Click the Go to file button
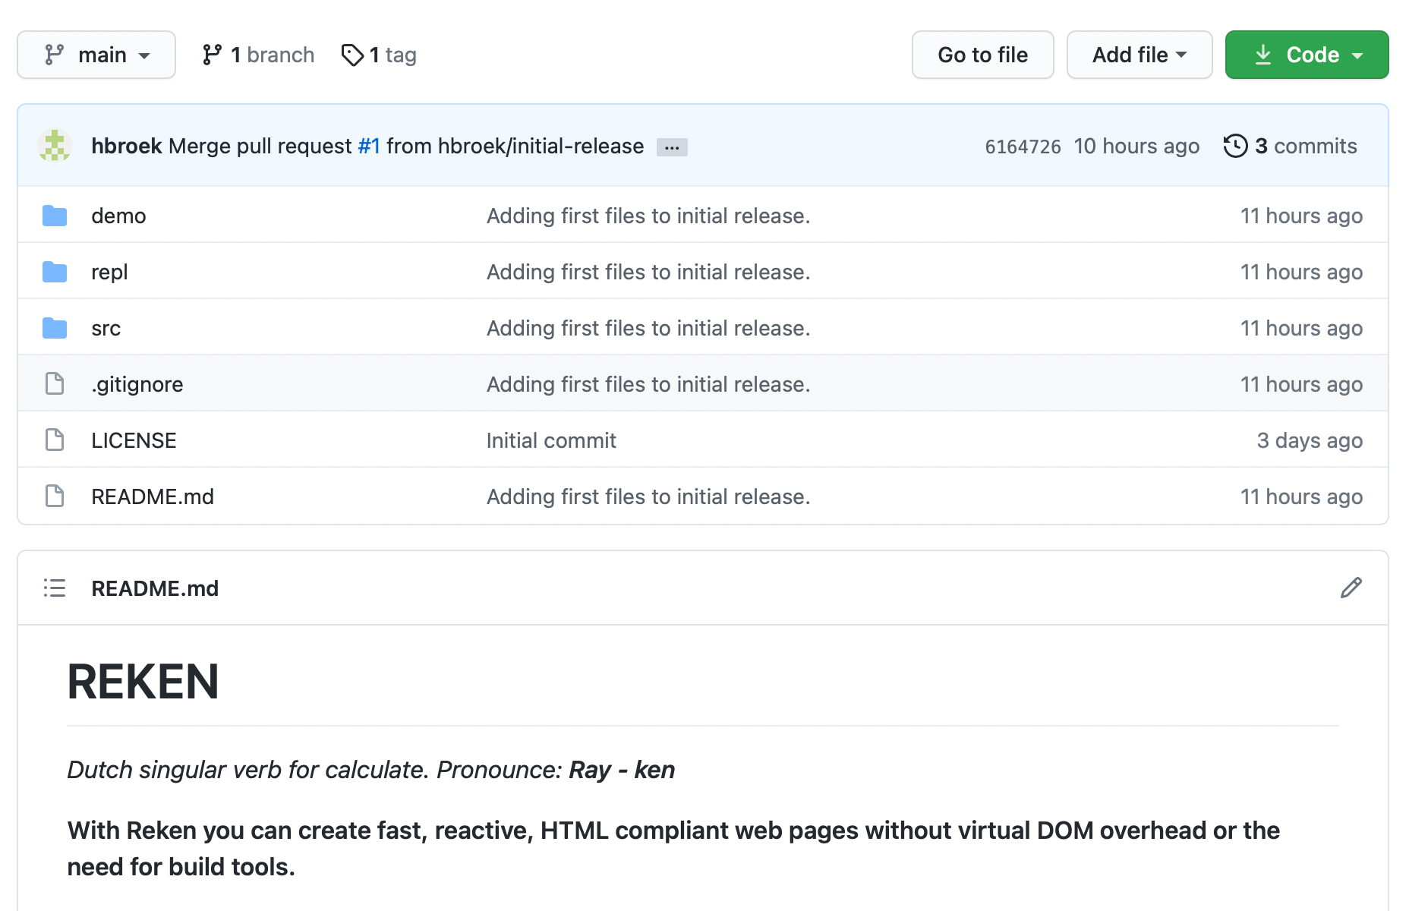 (x=982, y=55)
